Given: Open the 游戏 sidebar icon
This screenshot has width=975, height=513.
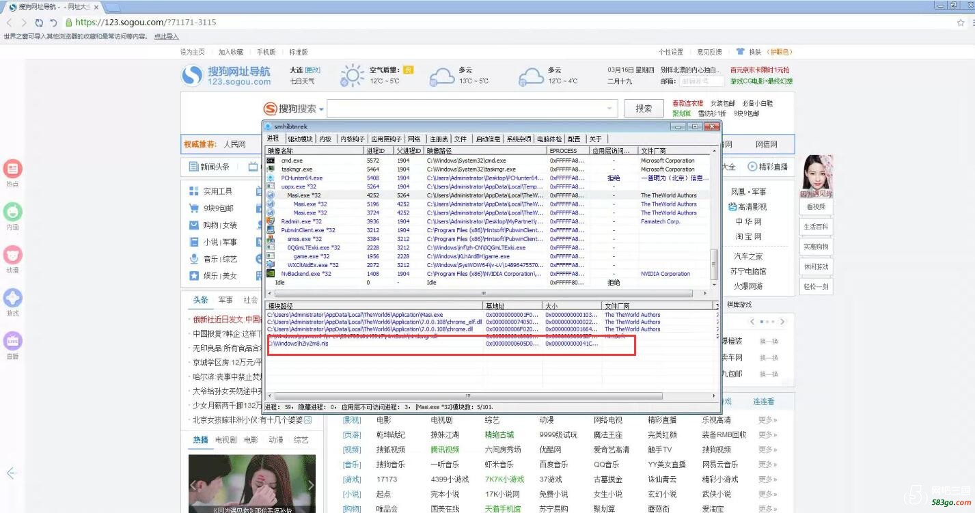Looking at the screenshot, I should [x=13, y=298].
